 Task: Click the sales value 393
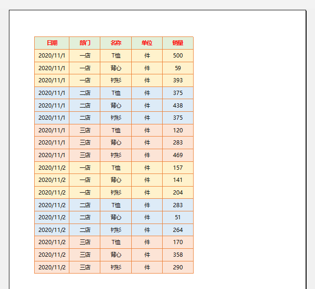tap(178, 80)
